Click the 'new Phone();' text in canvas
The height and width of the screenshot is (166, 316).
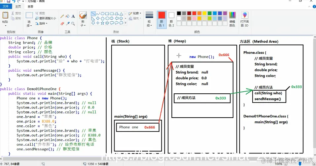202,57
